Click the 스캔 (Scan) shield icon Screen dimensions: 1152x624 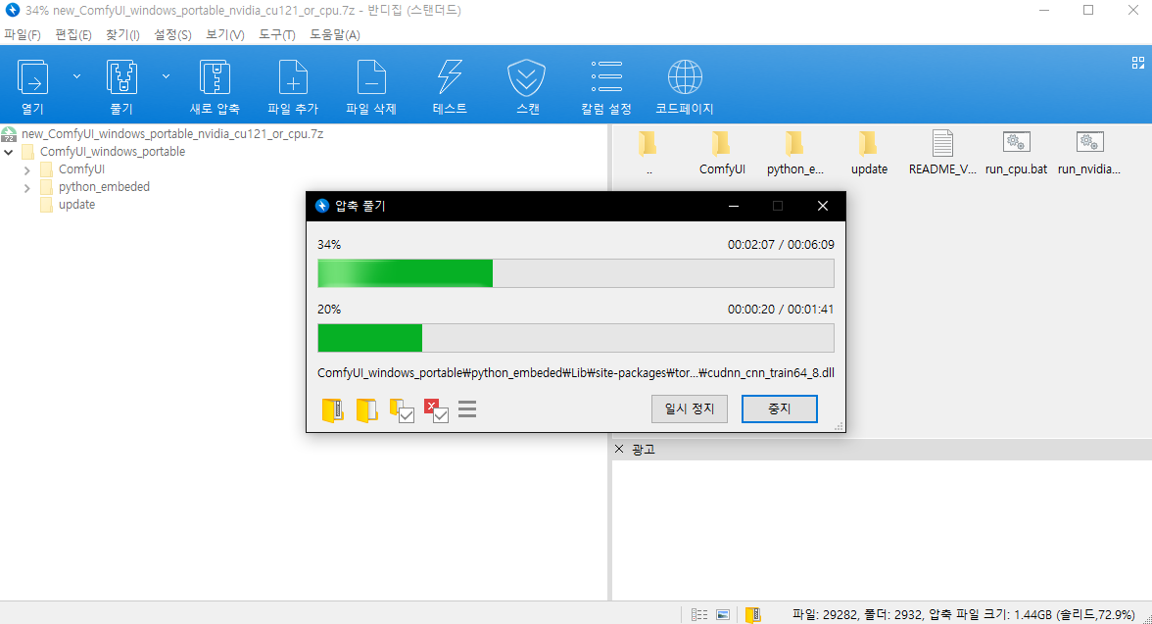pyautogui.click(x=527, y=77)
